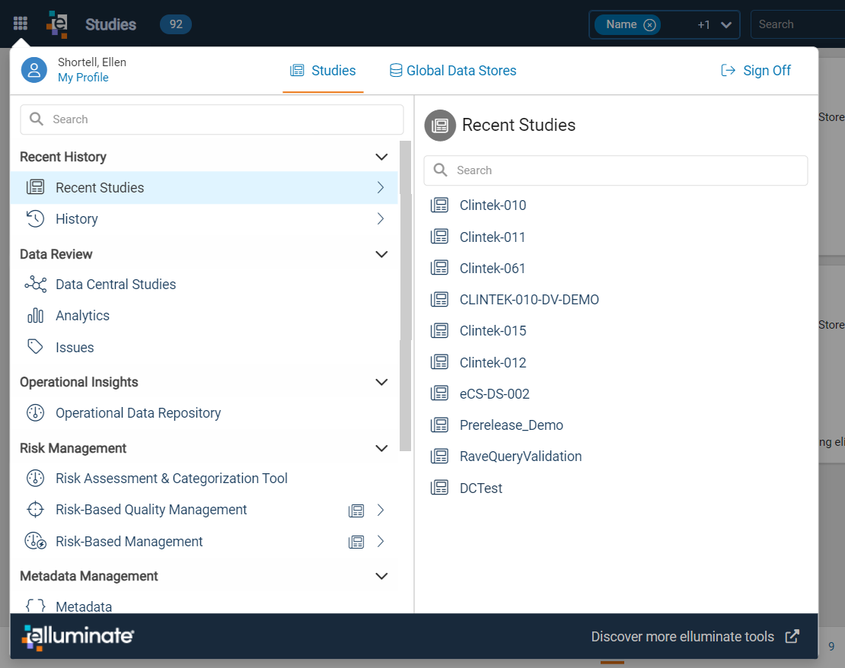Viewport: 845px width, 668px height.
Task: Click the left menu vertical scrollbar
Action: pyautogui.click(x=405, y=295)
